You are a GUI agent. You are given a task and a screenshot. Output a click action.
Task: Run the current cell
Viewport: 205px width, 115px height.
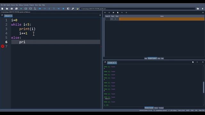click(x=26, y=9)
